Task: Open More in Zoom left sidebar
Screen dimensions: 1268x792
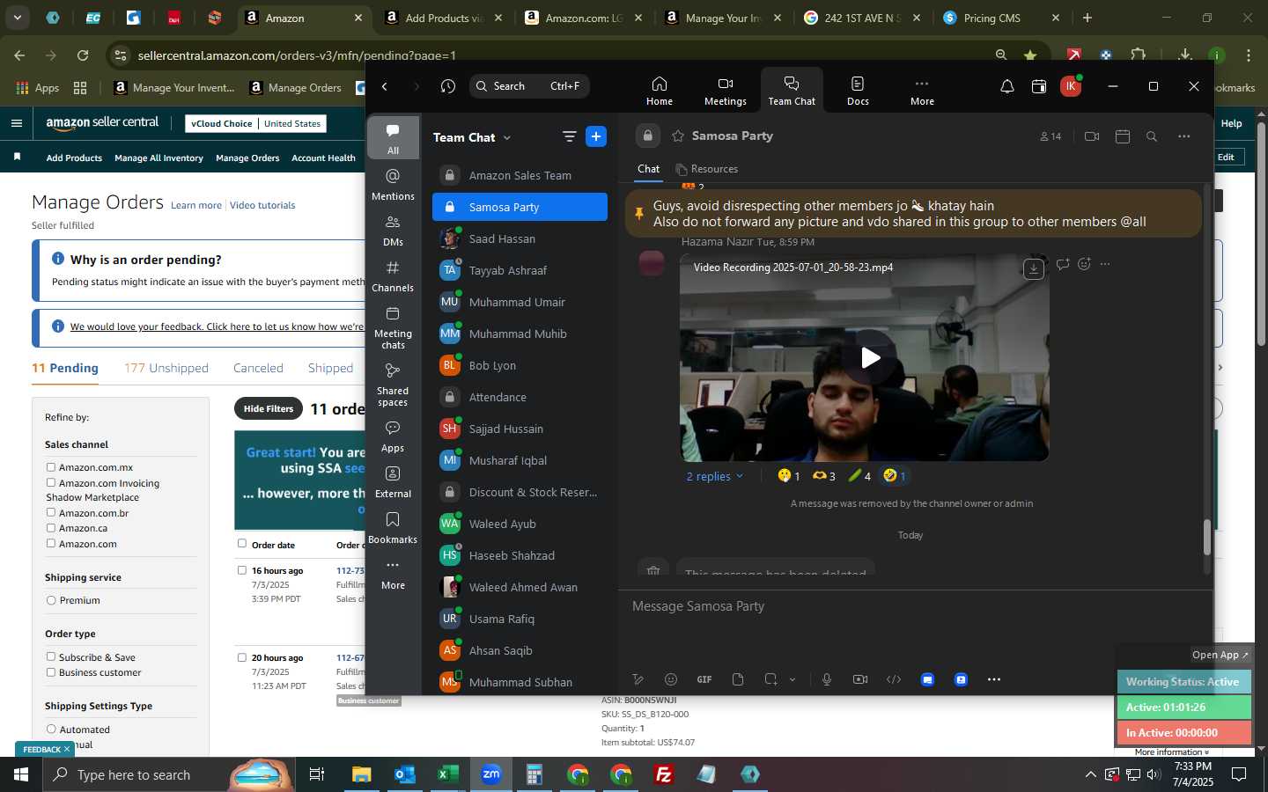Action: (393, 574)
